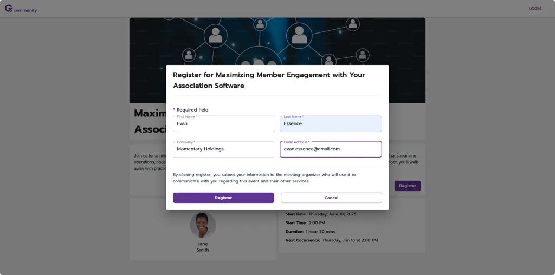Screen dimensions: 555x275
Task: Submit with the purple Register button in dialog
Action: (x=223, y=198)
